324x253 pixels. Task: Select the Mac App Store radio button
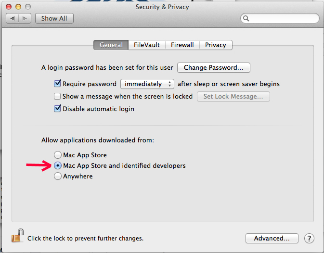[x=58, y=155]
